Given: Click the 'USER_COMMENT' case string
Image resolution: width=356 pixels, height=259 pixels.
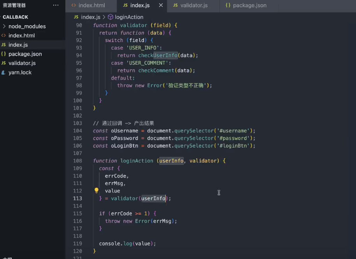Looking at the screenshot, I should 147,63.
